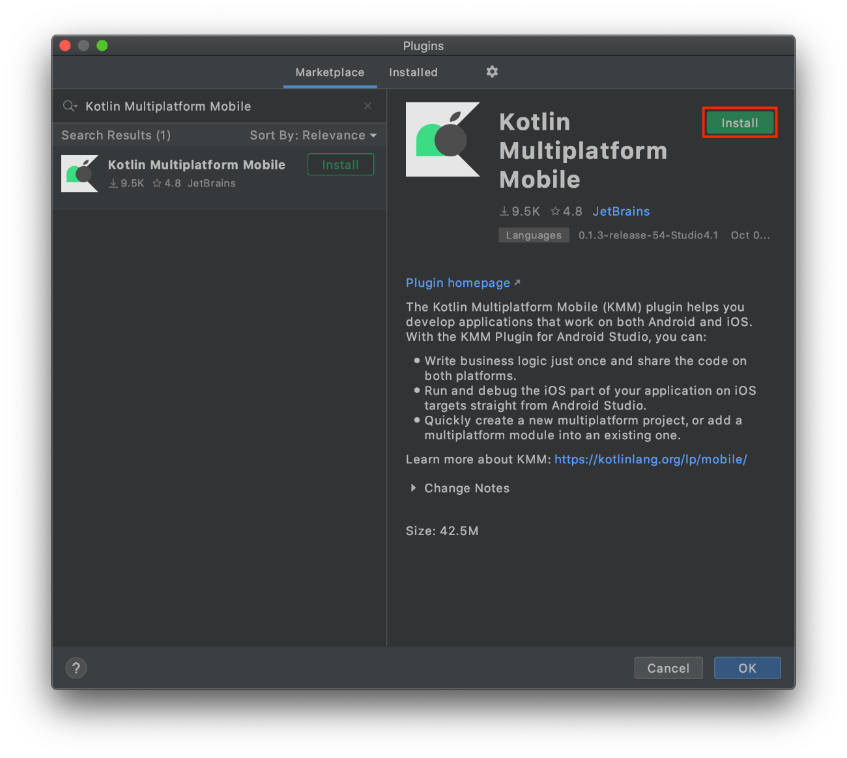847x758 pixels.
Task: Click the Plugins window title
Action: click(x=423, y=46)
